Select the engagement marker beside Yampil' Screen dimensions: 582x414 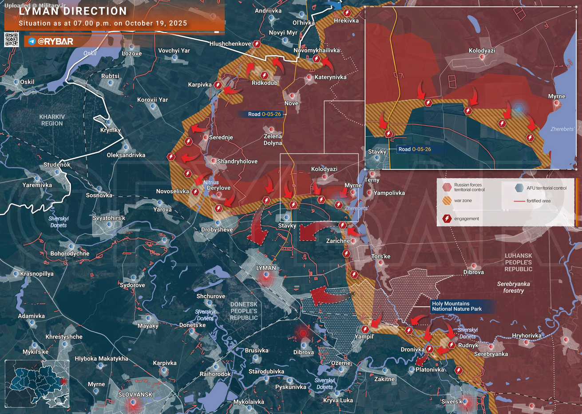click(365, 329)
